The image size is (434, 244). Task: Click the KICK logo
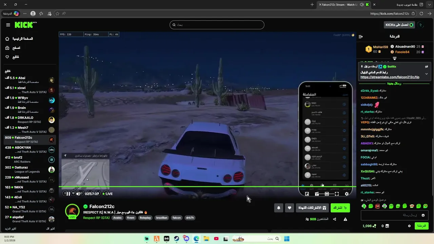click(x=25, y=25)
